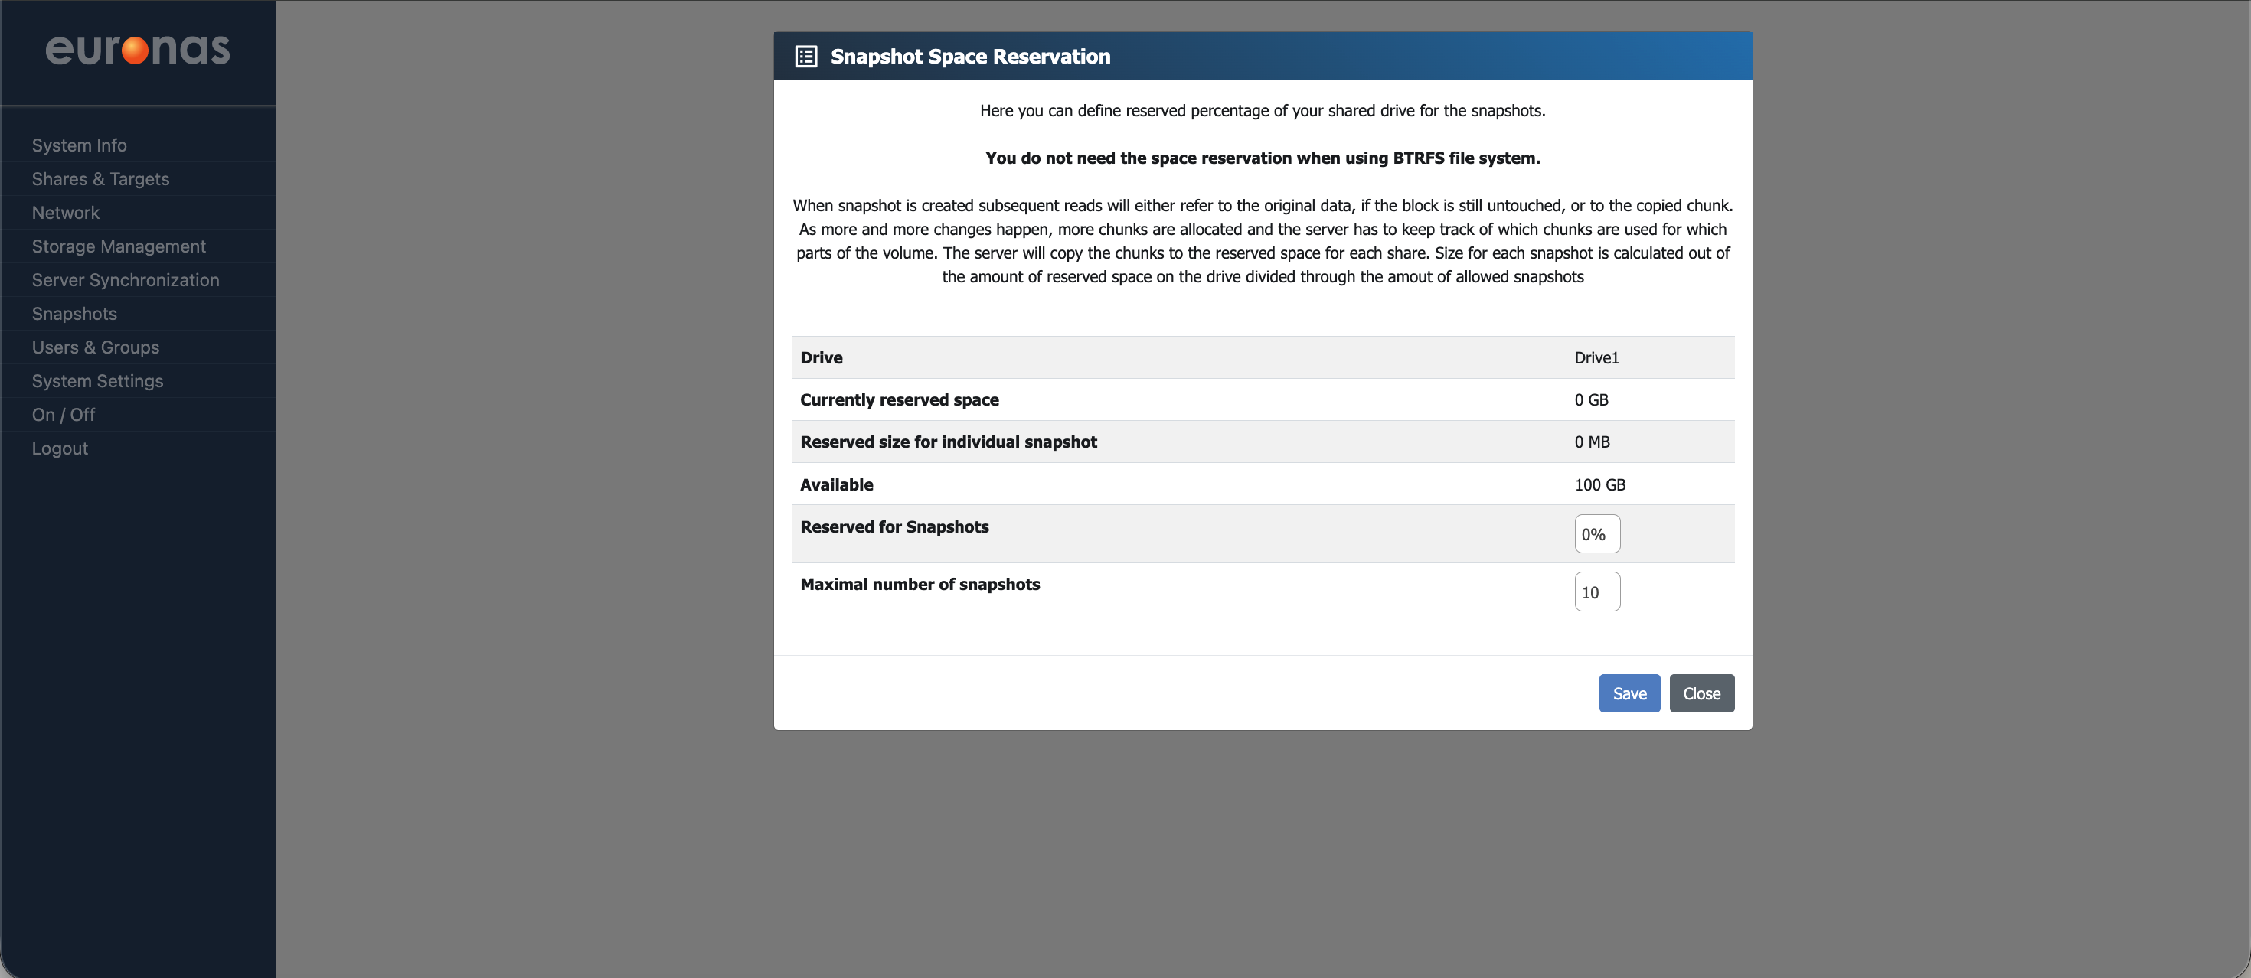Screen dimensions: 2251x978
Task: Click the Available 100 GB value
Action: 1599,484
